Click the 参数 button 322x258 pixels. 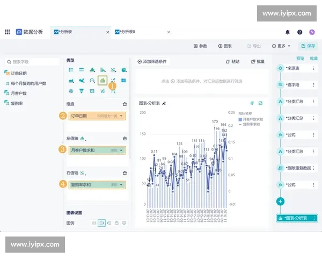coord(200,46)
